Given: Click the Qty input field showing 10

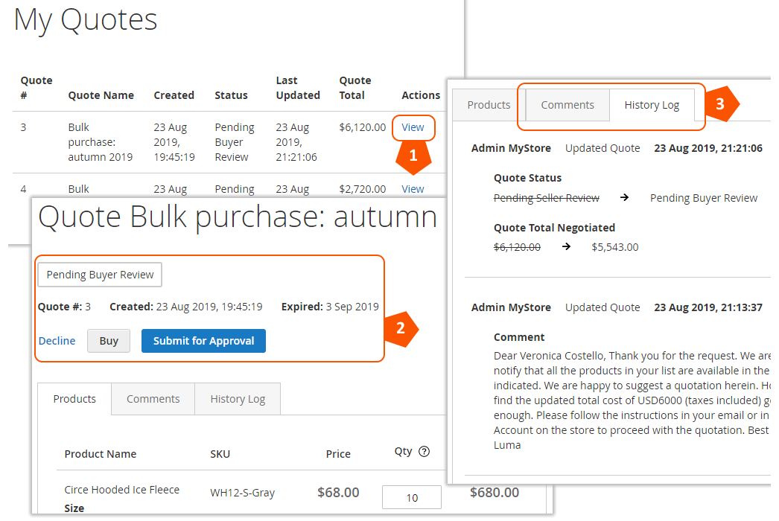Looking at the screenshot, I should [x=412, y=497].
